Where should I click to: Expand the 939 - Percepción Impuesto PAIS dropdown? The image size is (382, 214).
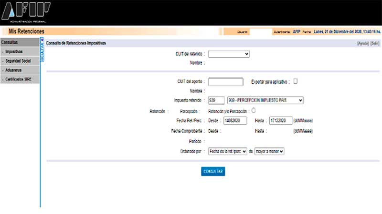(265, 100)
